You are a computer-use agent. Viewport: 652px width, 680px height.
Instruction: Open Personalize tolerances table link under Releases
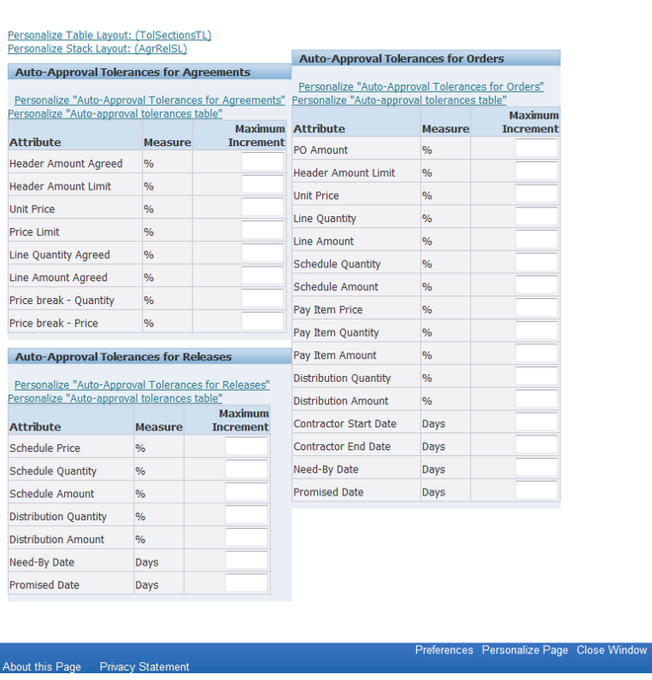(x=115, y=398)
